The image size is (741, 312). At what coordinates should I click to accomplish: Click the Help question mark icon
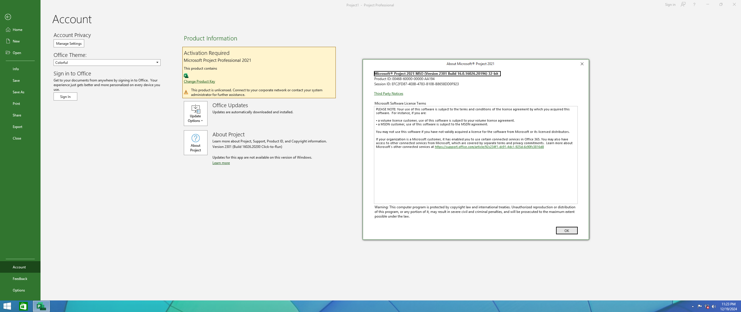point(694,5)
